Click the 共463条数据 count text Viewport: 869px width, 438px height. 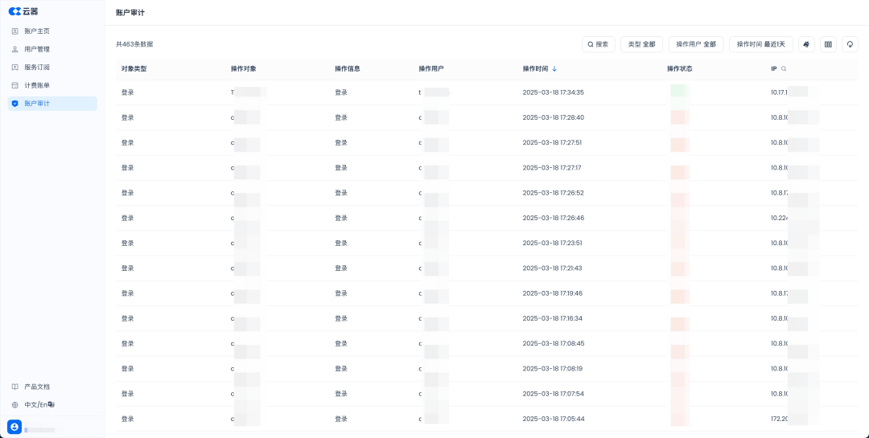[x=134, y=44]
